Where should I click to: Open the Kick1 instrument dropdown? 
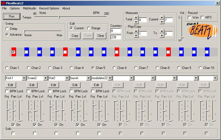click(24, 78)
